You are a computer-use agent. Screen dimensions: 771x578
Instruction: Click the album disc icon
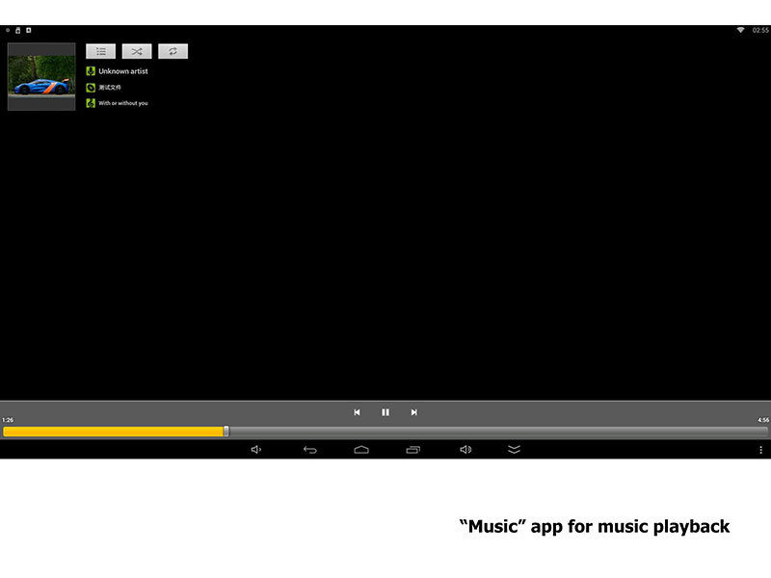click(91, 88)
